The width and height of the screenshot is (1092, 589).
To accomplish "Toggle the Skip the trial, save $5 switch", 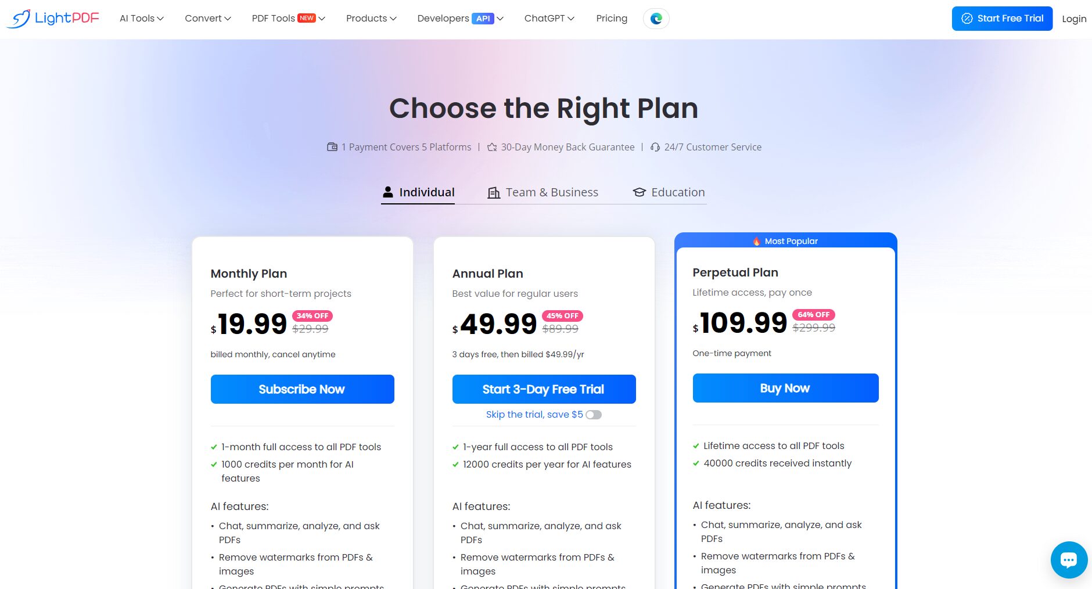I will click(x=594, y=415).
